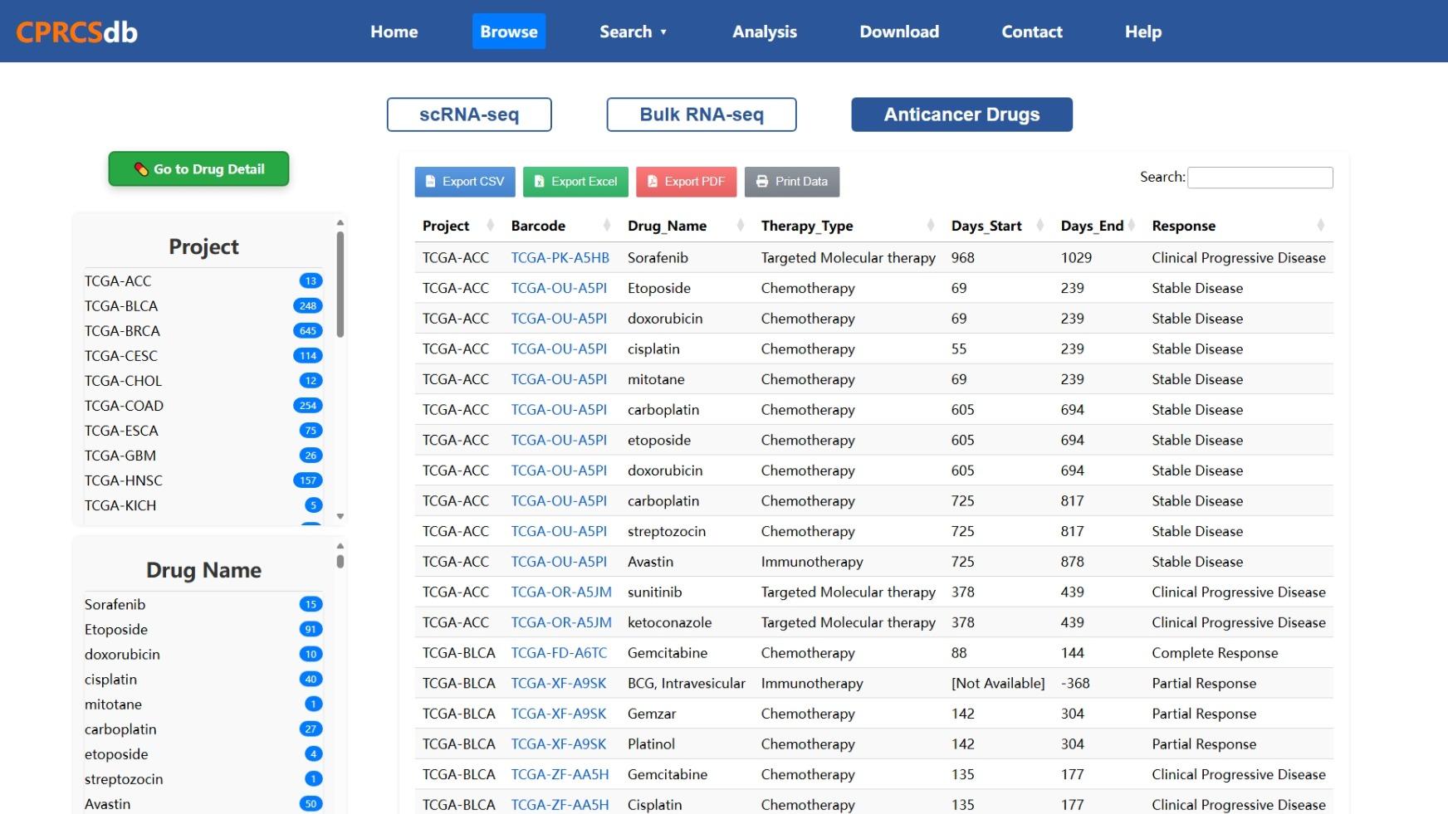Click the CPRCSdb logo
Image resolution: width=1448 pixels, height=814 pixels.
coord(77,32)
